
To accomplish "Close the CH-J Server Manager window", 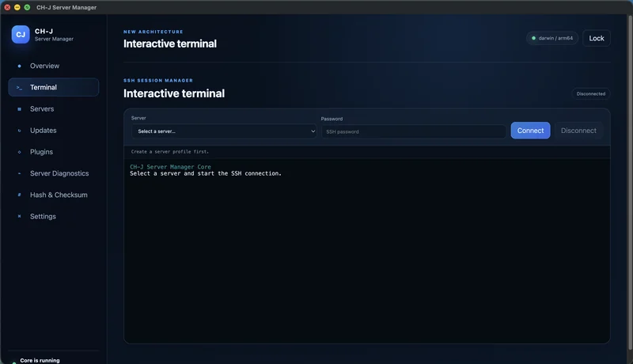I will tap(7, 7).
